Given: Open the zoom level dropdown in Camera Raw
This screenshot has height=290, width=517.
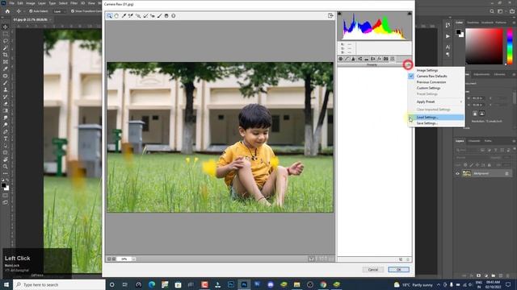Looking at the screenshot, I should click(133, 259).
